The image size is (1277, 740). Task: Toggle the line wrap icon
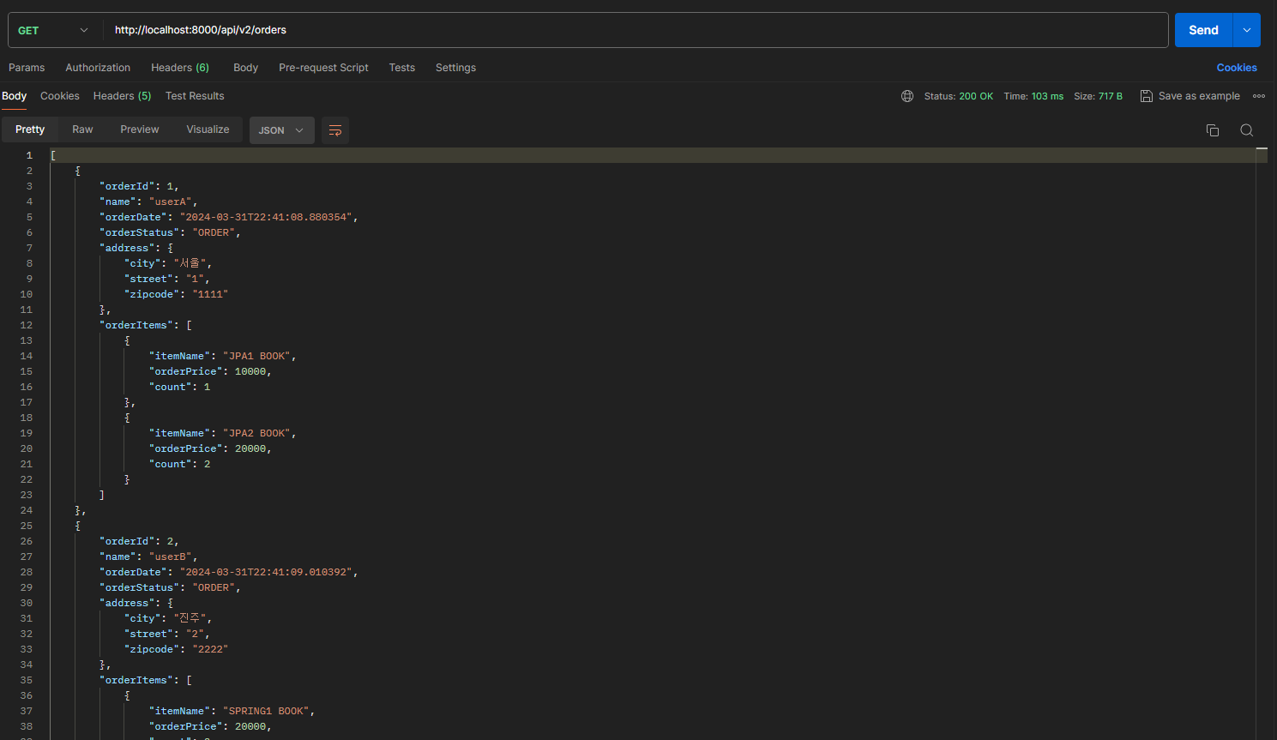pyautogui.click(x=335, y=130)
